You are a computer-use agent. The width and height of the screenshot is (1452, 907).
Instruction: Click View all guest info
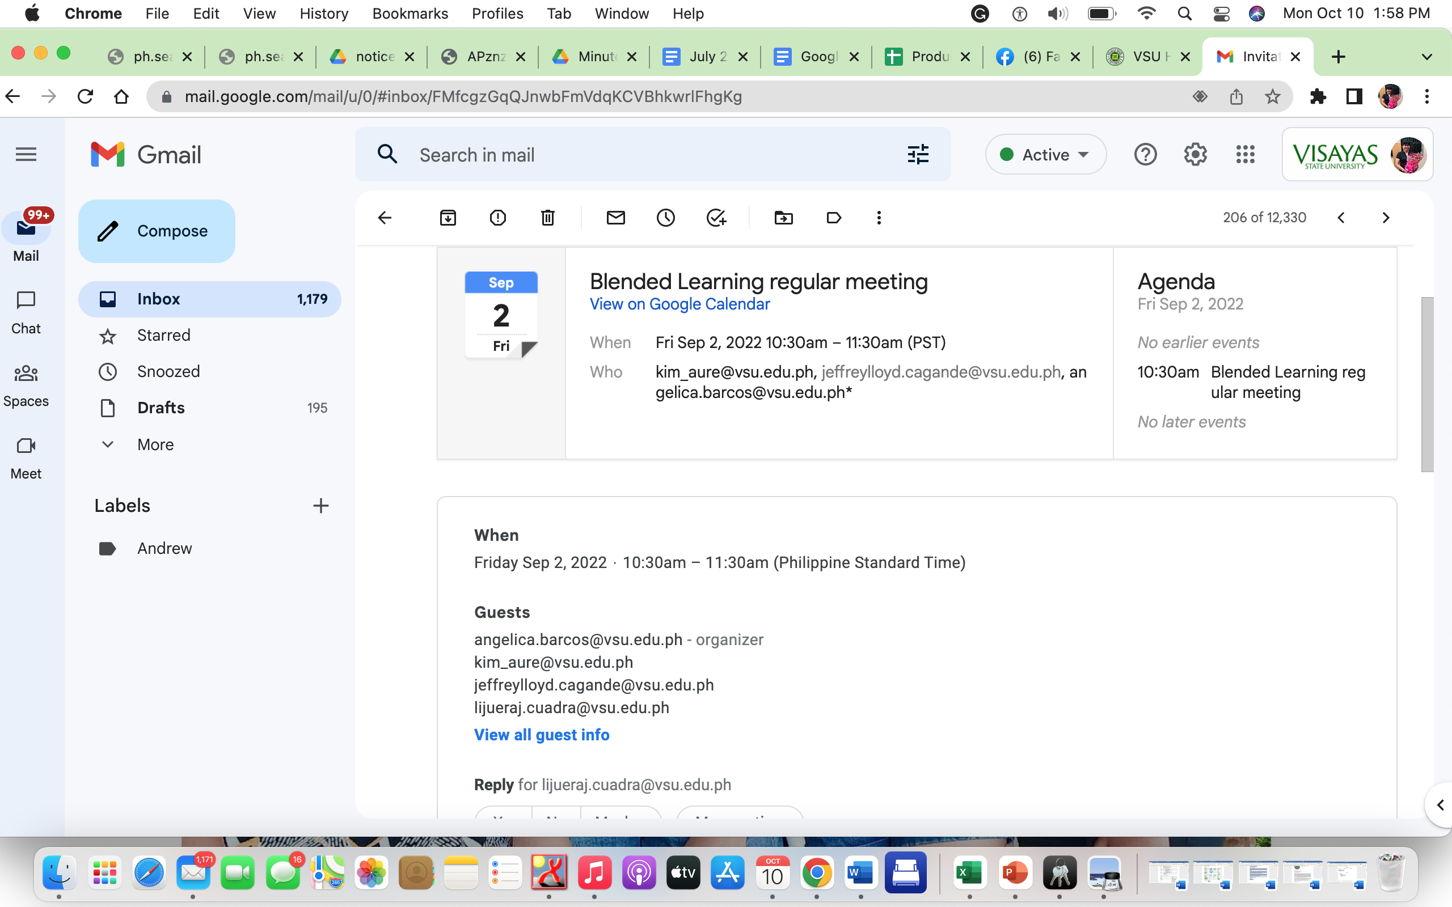coord(541,735)
